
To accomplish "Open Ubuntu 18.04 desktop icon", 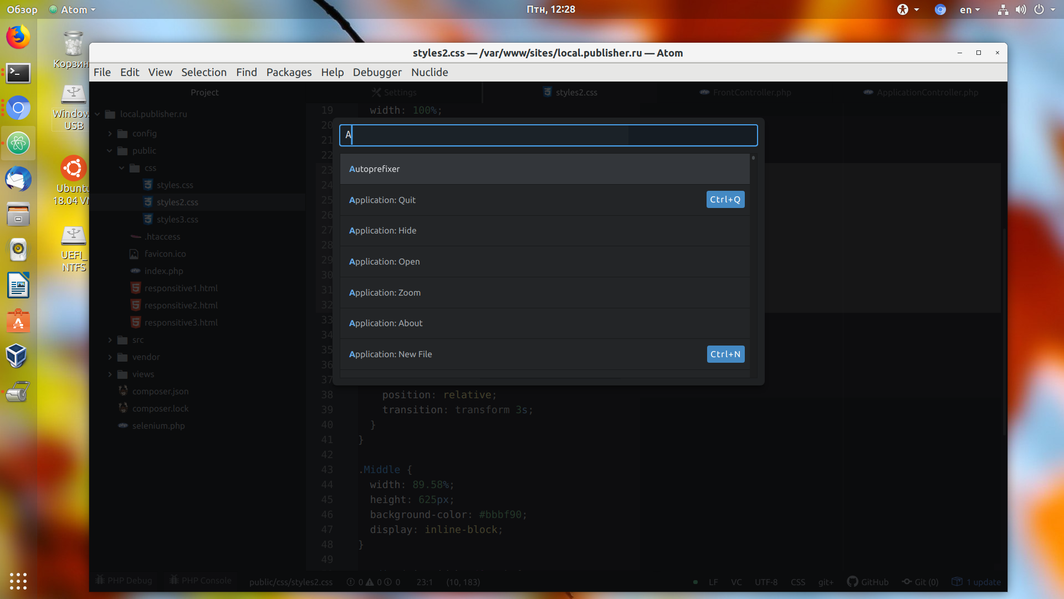I will click(x=73, y=180).
